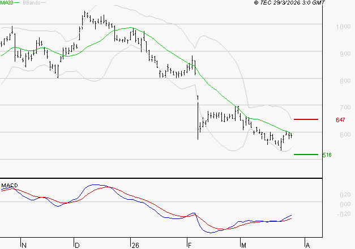Click the M month axis marker

tap(243, 246)
